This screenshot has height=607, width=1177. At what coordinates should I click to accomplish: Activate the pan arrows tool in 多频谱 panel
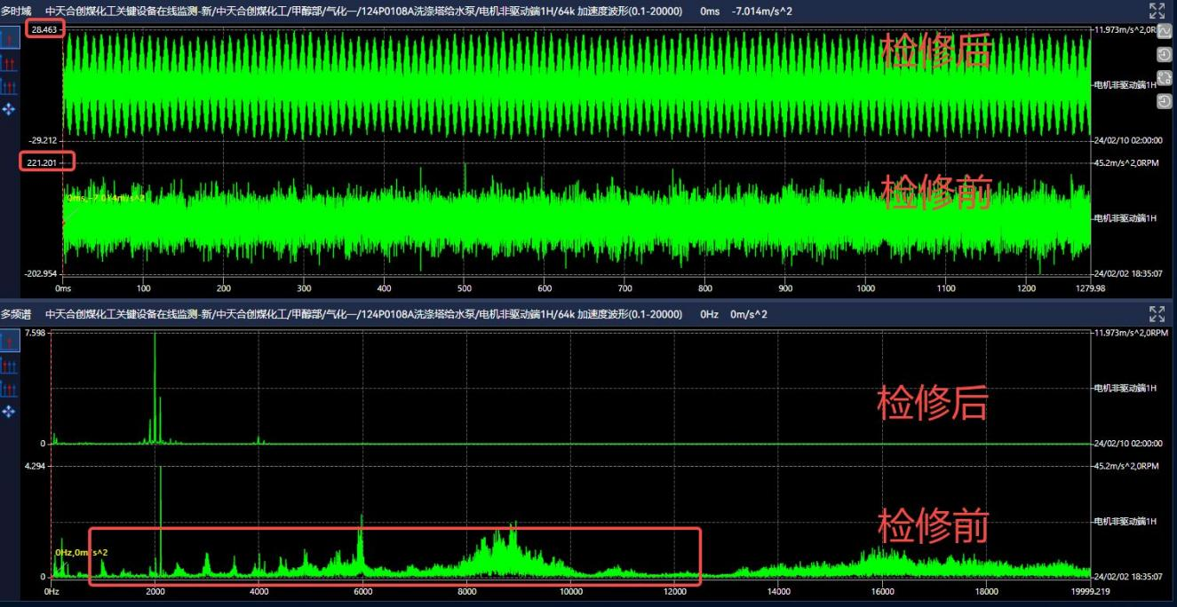click(10, 412)
